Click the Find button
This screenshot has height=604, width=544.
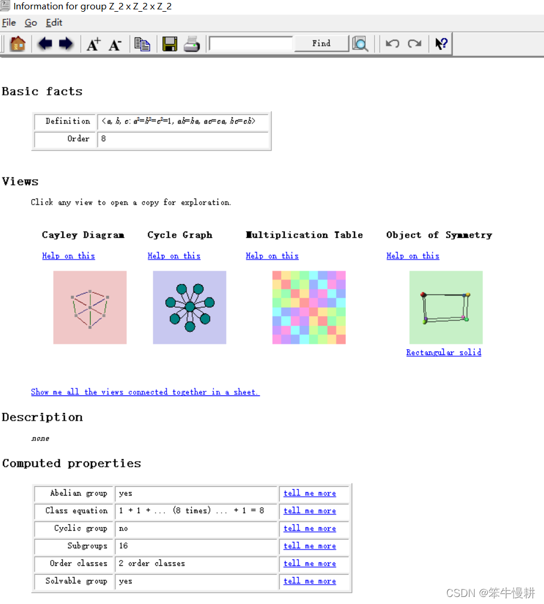(321, 43)
